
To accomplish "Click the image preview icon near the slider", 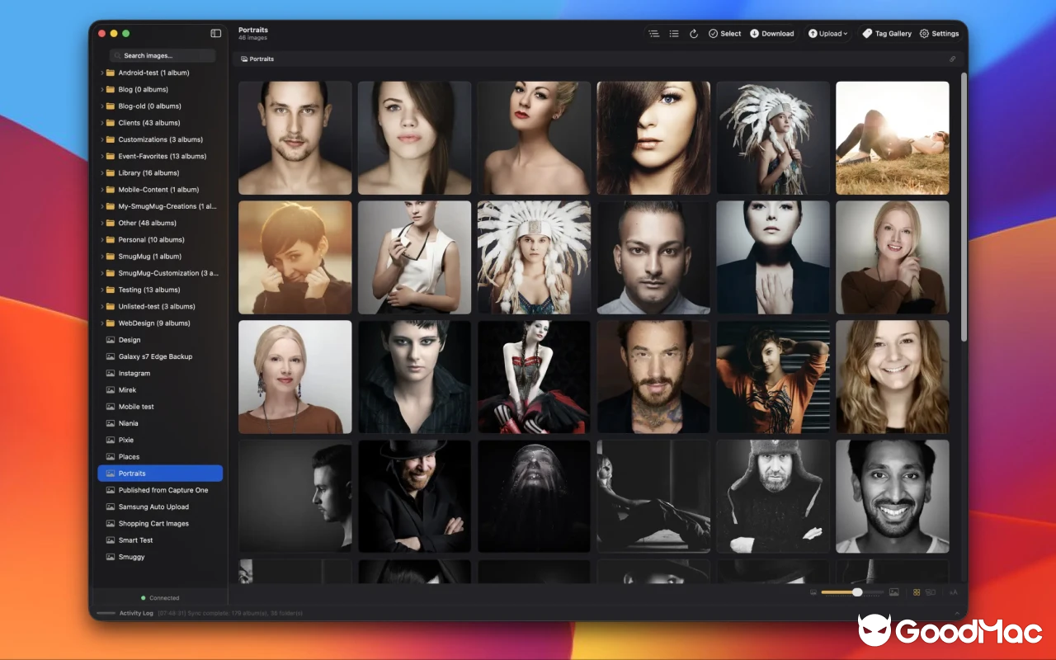I will (x=893, y=592).
